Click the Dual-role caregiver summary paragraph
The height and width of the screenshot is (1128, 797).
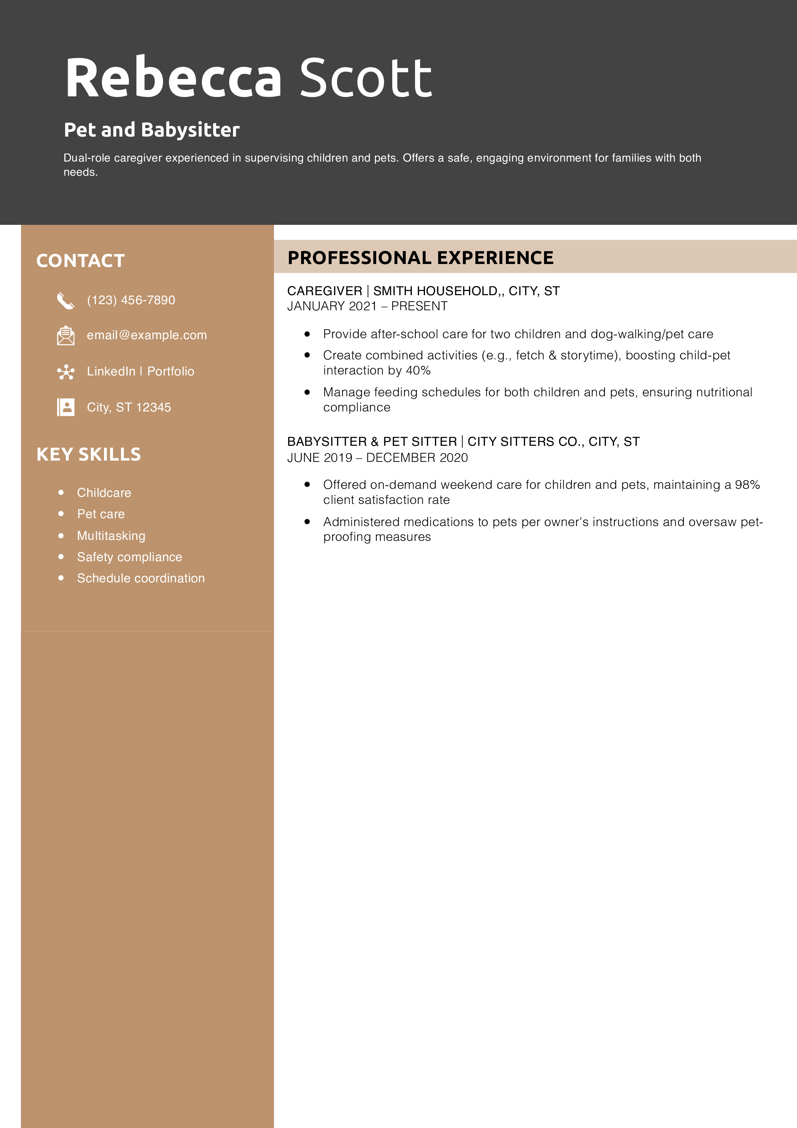click(382, 164)
